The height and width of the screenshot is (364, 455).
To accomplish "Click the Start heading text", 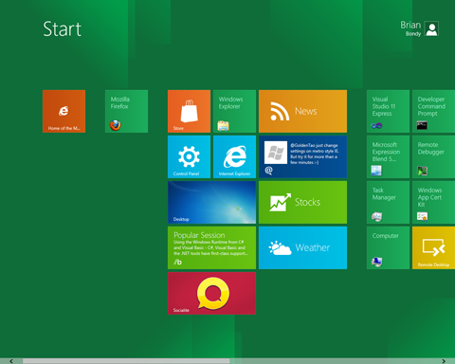I will (x=63, y=29).
